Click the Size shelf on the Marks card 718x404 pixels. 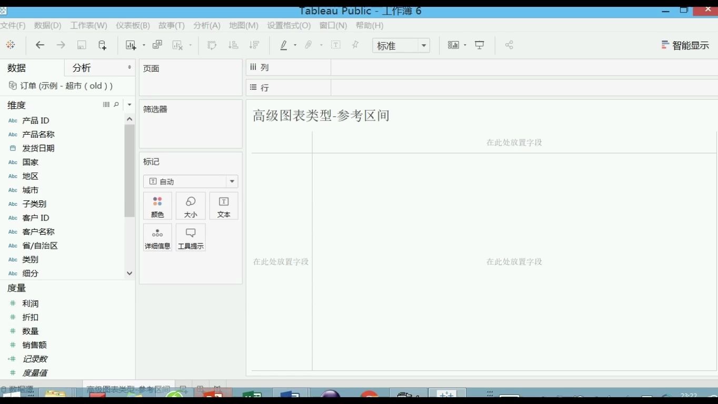coord(191,206)
